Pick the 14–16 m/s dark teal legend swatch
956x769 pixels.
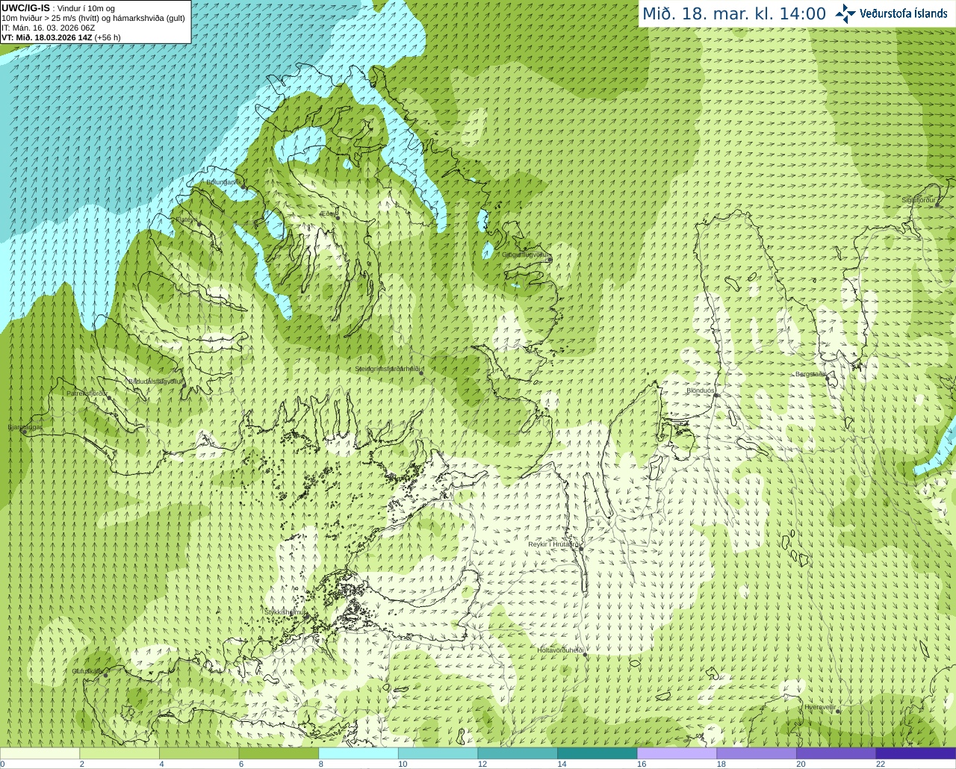coord(597,753)
